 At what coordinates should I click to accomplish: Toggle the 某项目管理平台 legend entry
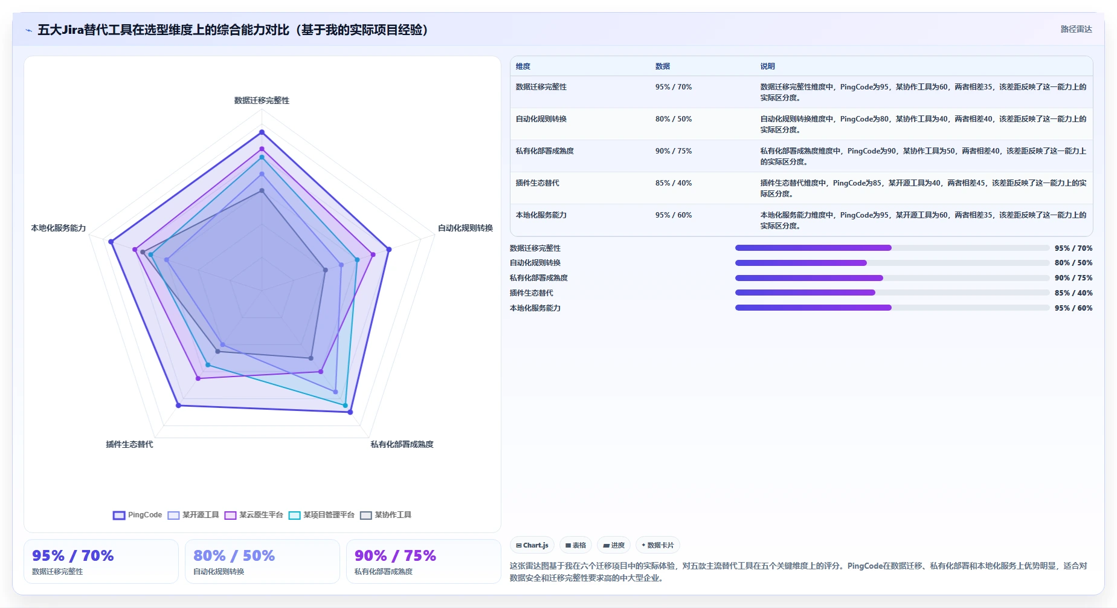tap(321, 515)
